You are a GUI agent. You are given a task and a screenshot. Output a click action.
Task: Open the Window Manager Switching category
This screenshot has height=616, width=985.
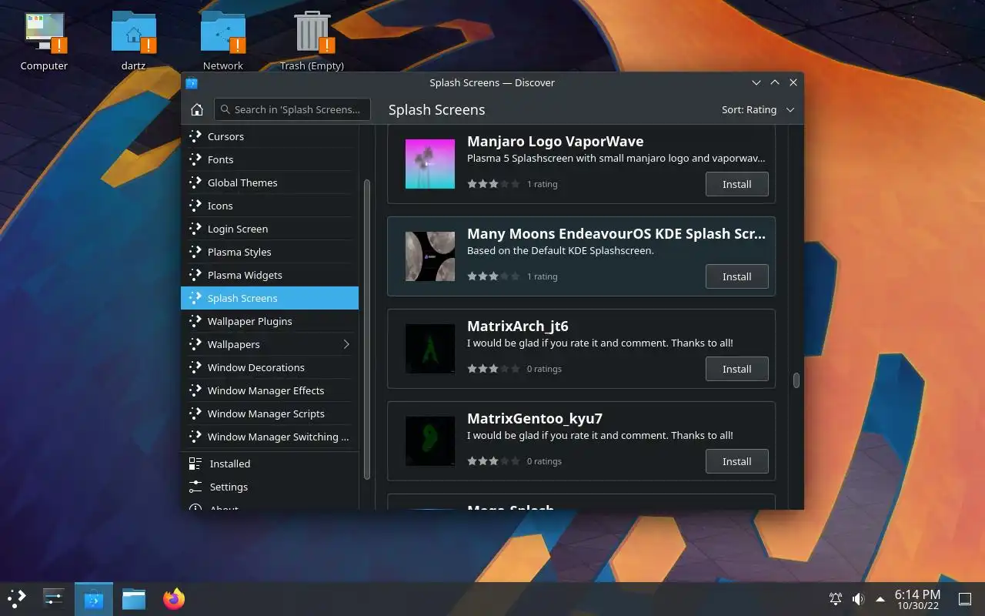269,437
